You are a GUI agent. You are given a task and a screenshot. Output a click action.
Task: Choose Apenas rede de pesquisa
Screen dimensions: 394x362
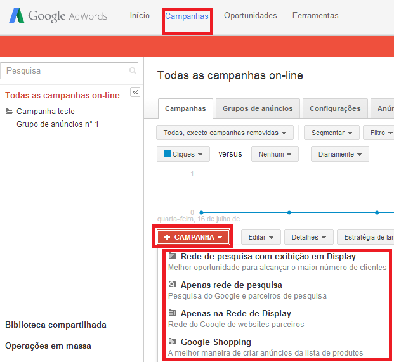(231, 285)
